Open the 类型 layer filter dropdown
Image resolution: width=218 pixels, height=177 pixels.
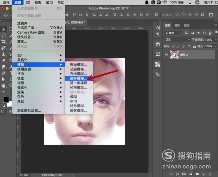(x=173, y=33)
